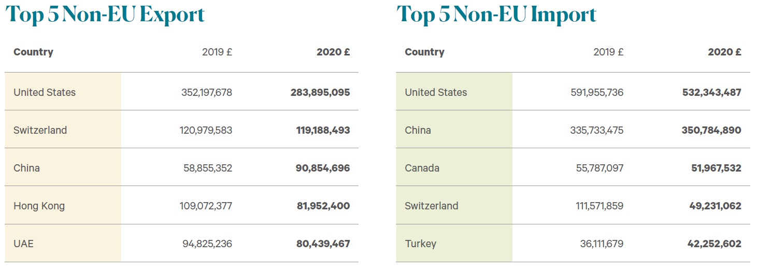
Task: Click import value 532,343,487
Action: (x=711, y=92)
